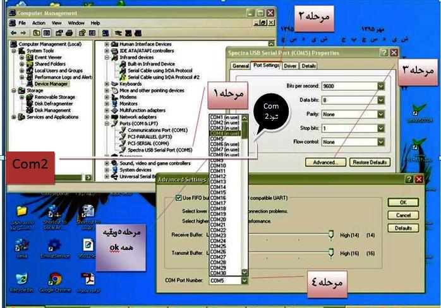
Task: Select Communications Port (COM1) device
Action: [157, 130]
